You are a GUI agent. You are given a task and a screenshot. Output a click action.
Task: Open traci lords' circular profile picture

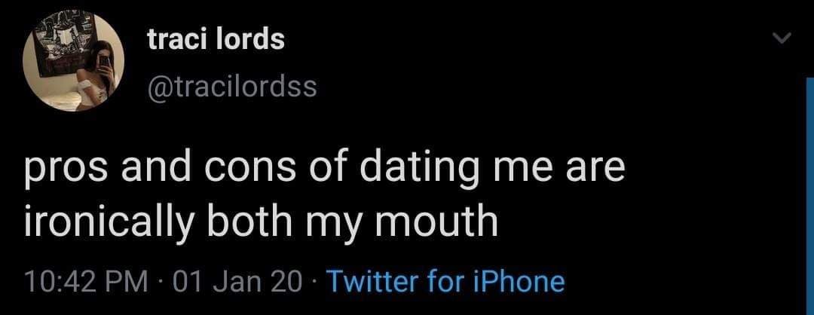click(74, 61)
